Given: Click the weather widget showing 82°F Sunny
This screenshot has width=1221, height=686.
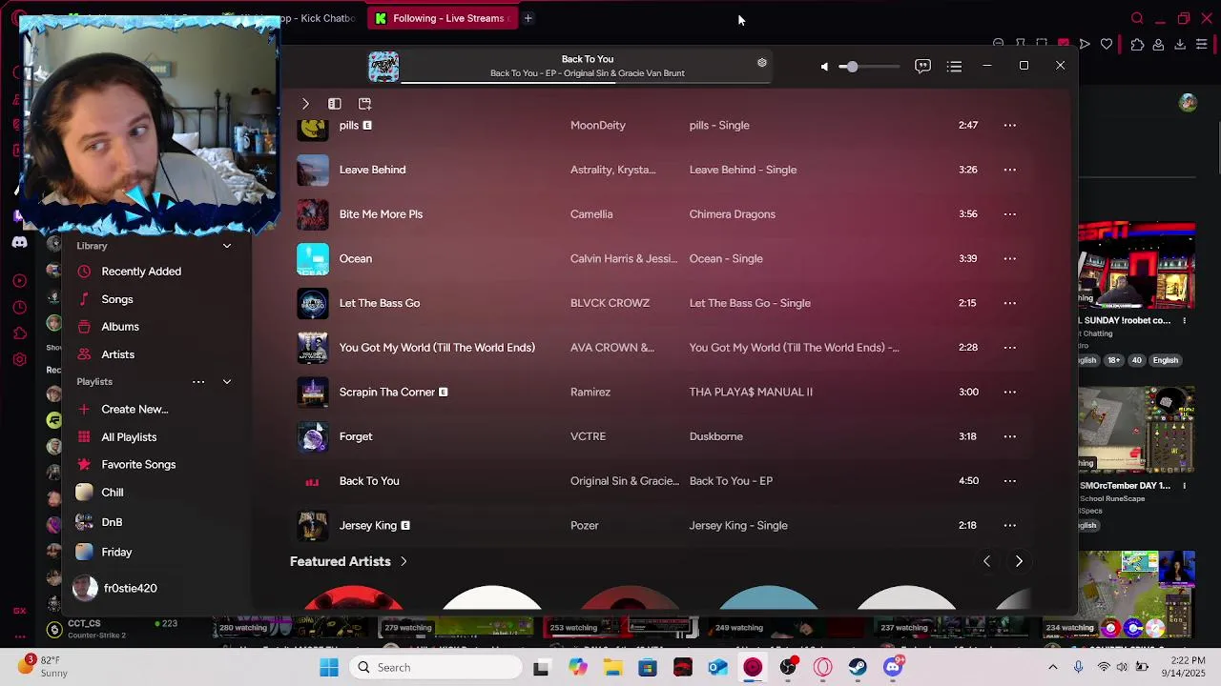Looking at the screenshot, I should pos(43,667).
